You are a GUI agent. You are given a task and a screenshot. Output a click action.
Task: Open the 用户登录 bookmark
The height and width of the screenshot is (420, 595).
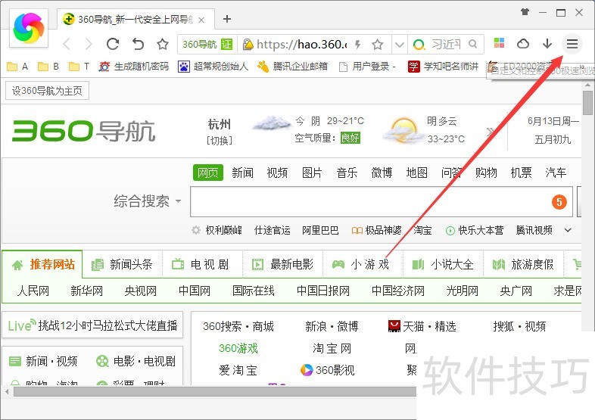(x=367, y=67)
